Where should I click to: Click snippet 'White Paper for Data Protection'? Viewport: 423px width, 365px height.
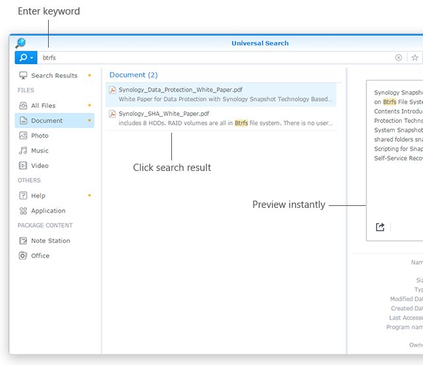225,99
